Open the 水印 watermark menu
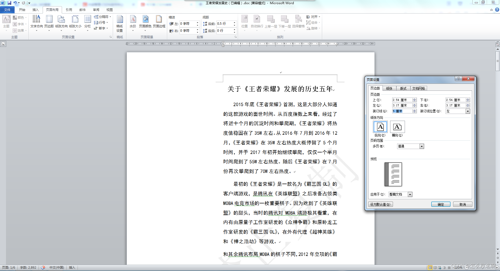500x271 pixels. [133, 23]
